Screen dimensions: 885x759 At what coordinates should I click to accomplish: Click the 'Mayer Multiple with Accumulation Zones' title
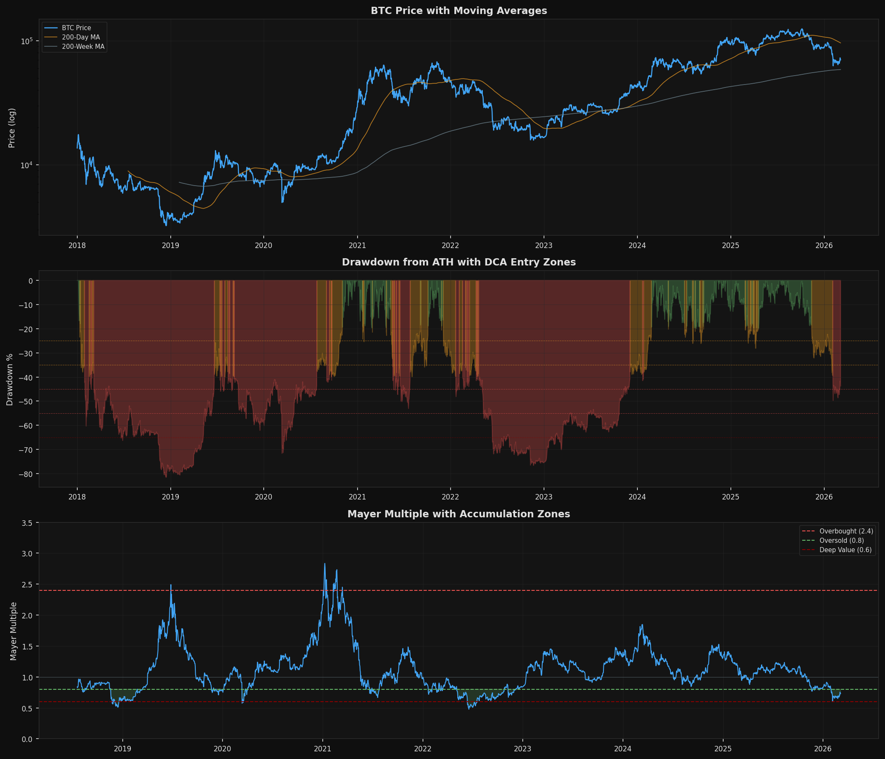tap(458, 514)
